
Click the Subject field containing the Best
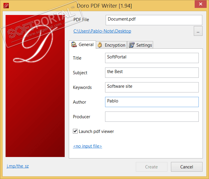[152, 72]
